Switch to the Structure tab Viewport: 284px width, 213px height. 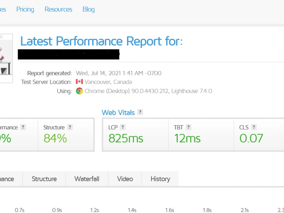click(x=44, y=179)
